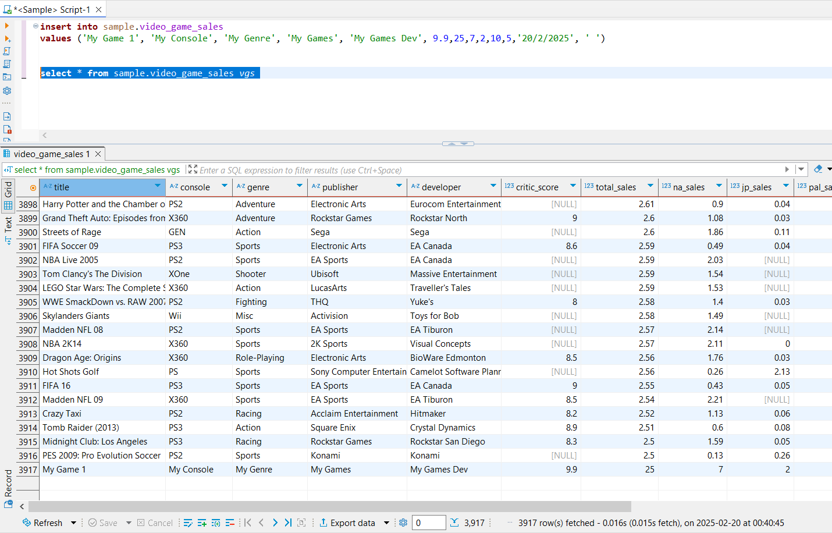Screen dimensions: 832x533
Task: Open the Save dropdown arrow
Action: [x=129, y=523]
